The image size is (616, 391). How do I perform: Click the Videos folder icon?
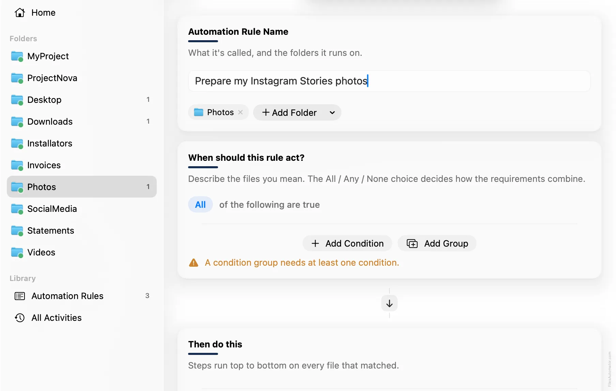[x=17, y=252]
